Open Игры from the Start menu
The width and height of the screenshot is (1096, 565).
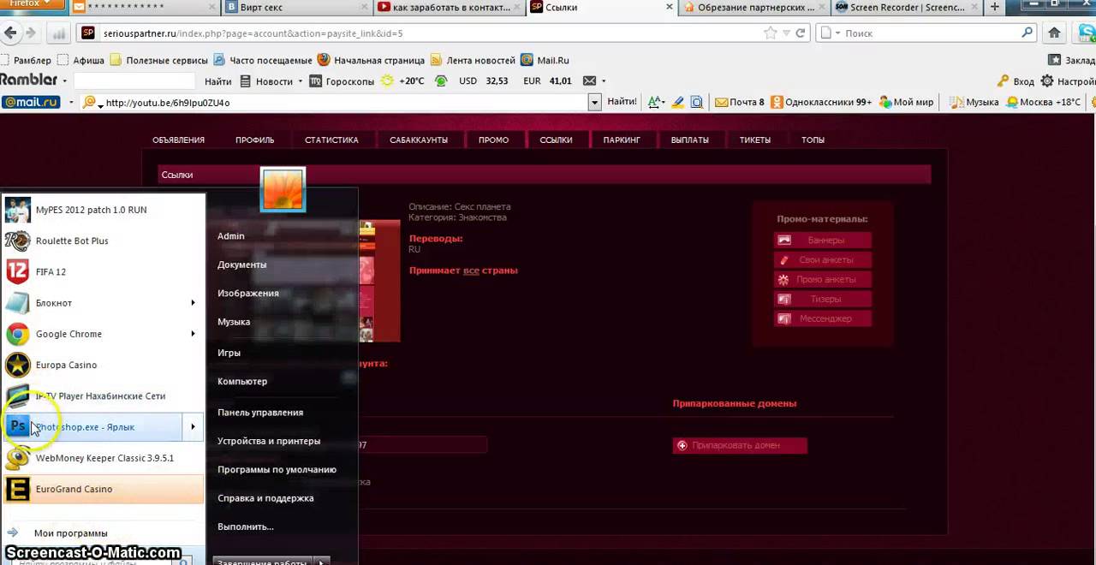(x=229, y=353)
